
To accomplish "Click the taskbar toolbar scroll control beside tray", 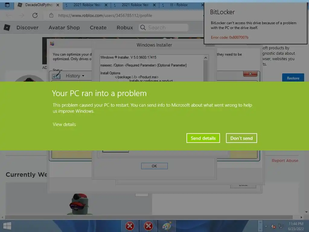I will click(x=260, y=226).
